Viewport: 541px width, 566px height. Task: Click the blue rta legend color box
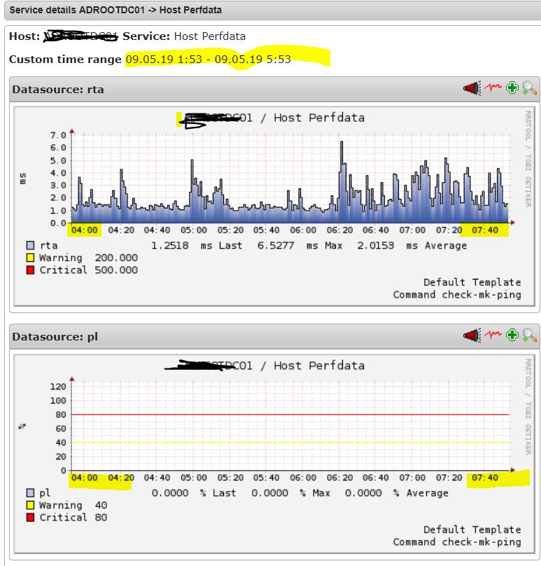pos(30,246)
